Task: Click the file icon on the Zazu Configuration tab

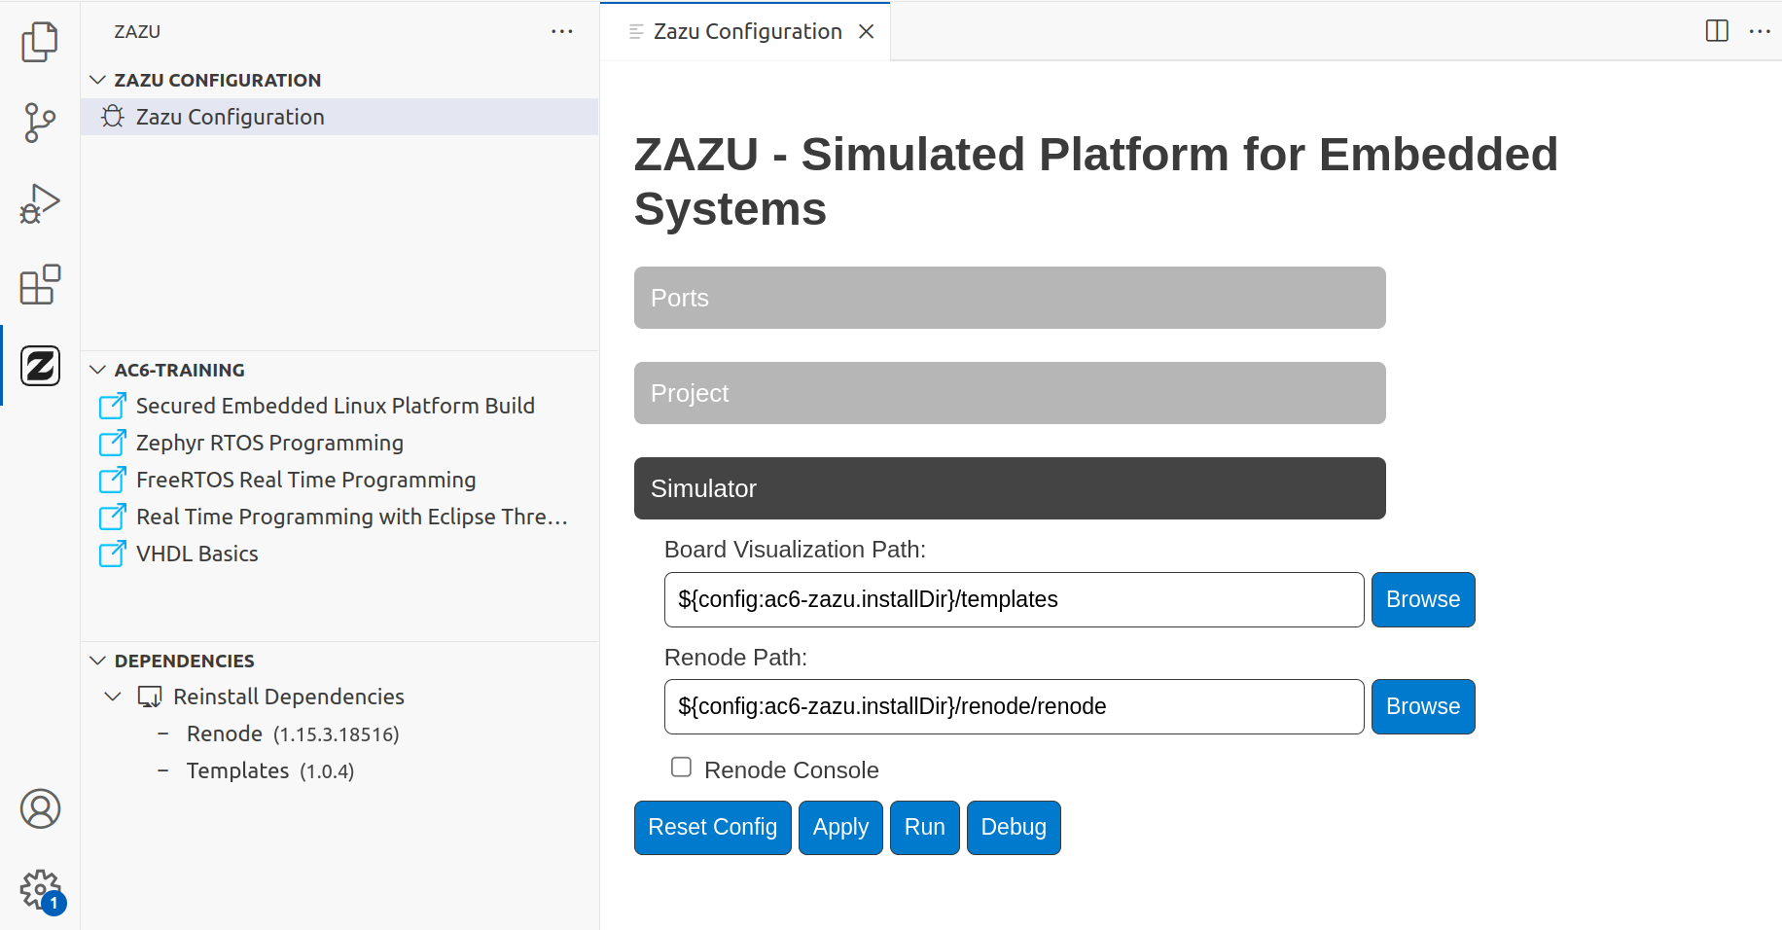Action: click(636, 32)
